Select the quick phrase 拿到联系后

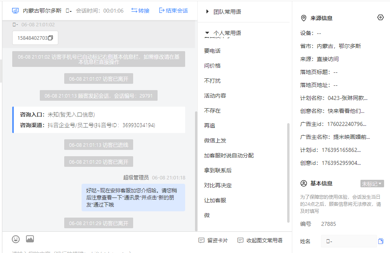click(x=217, y=170)
